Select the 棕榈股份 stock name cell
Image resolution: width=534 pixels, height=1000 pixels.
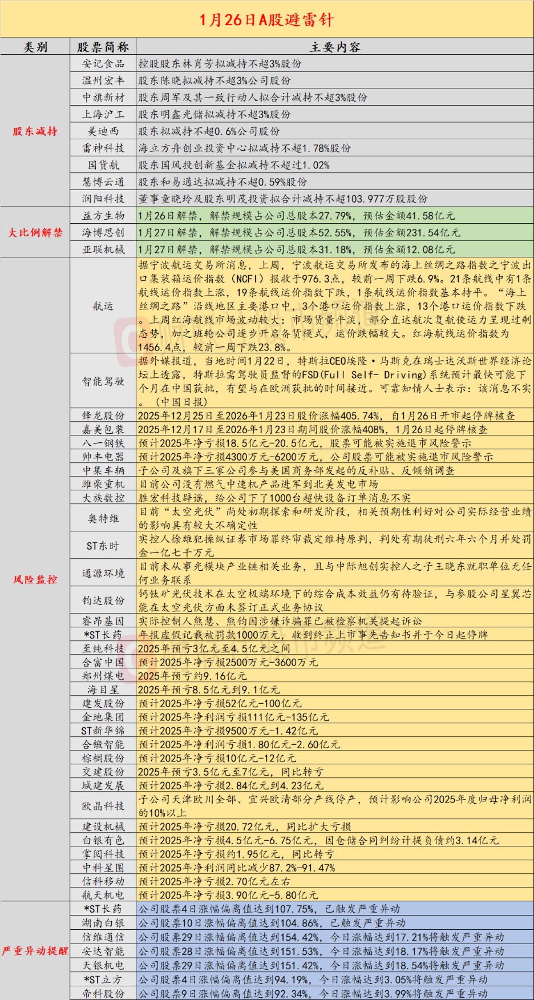[x=103, y=758]
